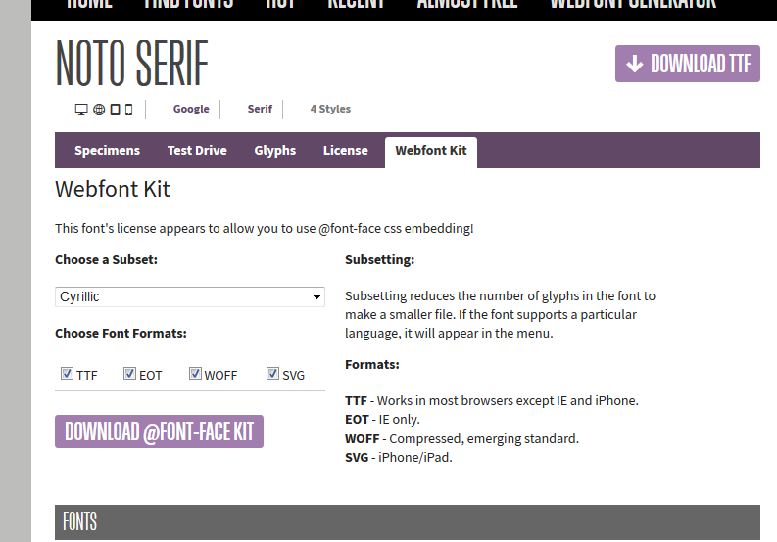This screenshot has width=777, height=542.
Task: Untick the SVG format checkbox
Action: [x=273, y=374]
